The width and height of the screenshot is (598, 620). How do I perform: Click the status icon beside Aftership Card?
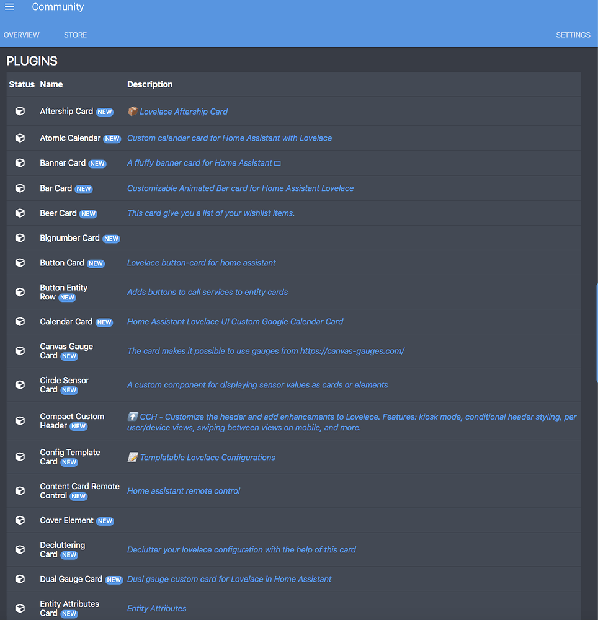coord(19,111)
